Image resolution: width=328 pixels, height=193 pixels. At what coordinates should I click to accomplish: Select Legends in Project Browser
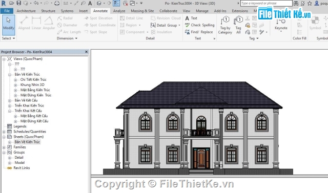(x=20, y=126)
